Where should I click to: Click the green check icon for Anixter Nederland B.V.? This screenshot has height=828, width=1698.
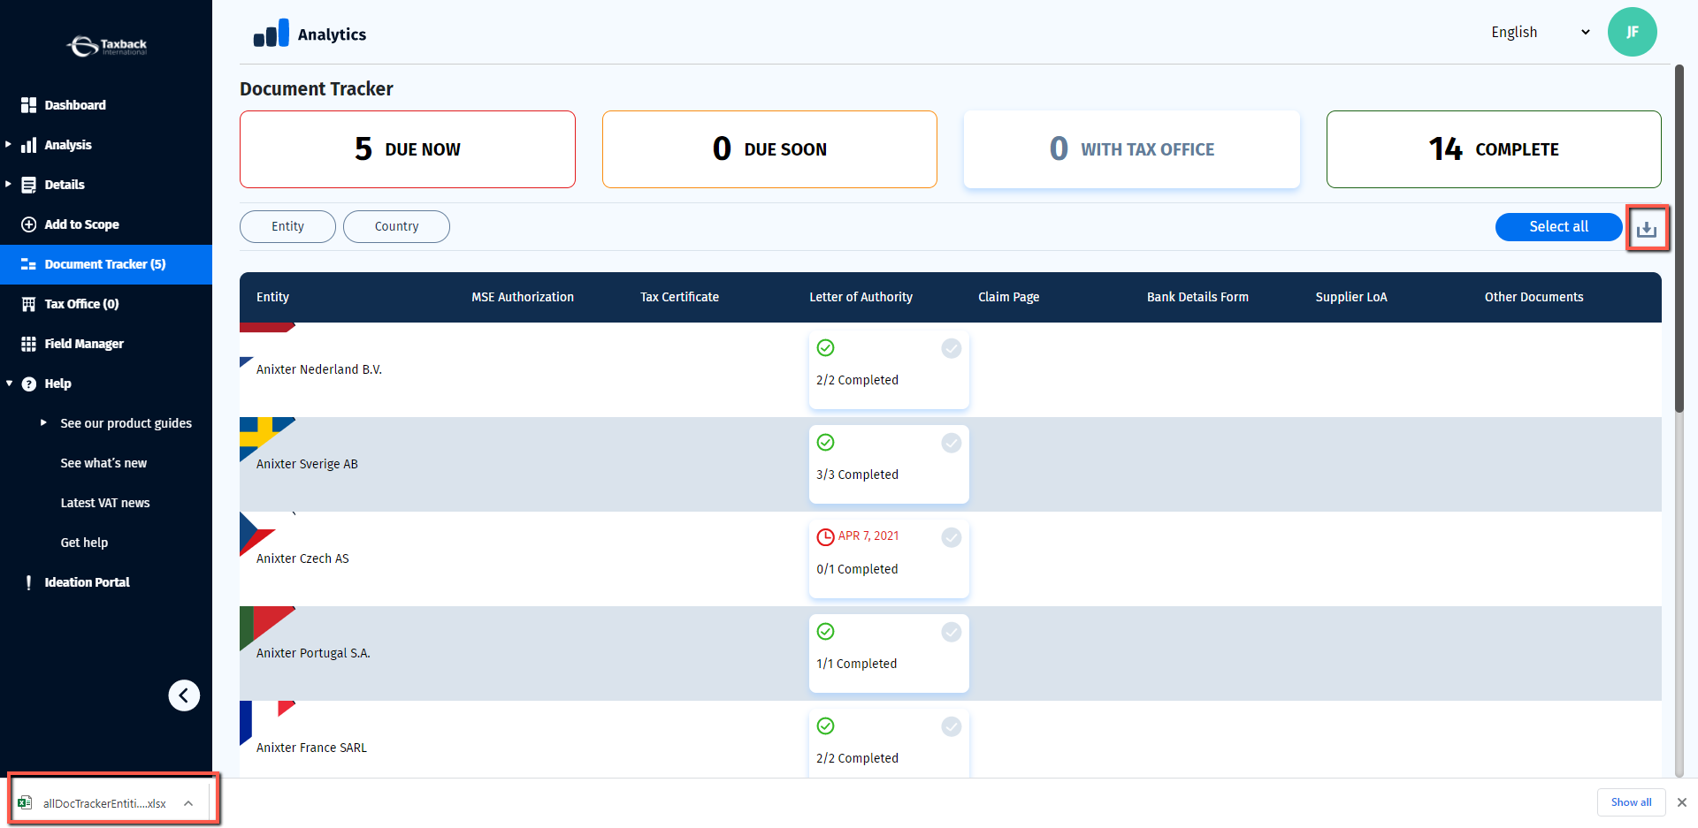click(825, 348)
